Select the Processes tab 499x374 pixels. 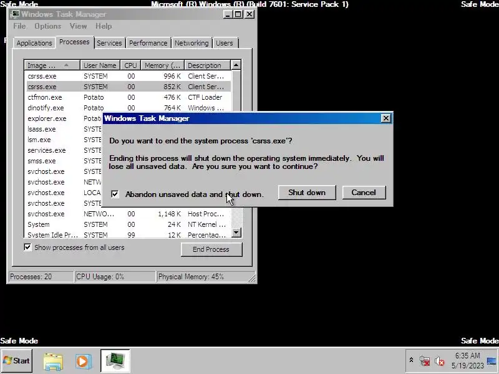(74, 42)
